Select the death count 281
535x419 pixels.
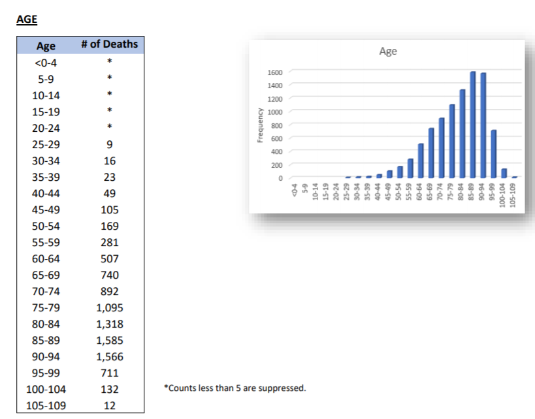point(110,243)
